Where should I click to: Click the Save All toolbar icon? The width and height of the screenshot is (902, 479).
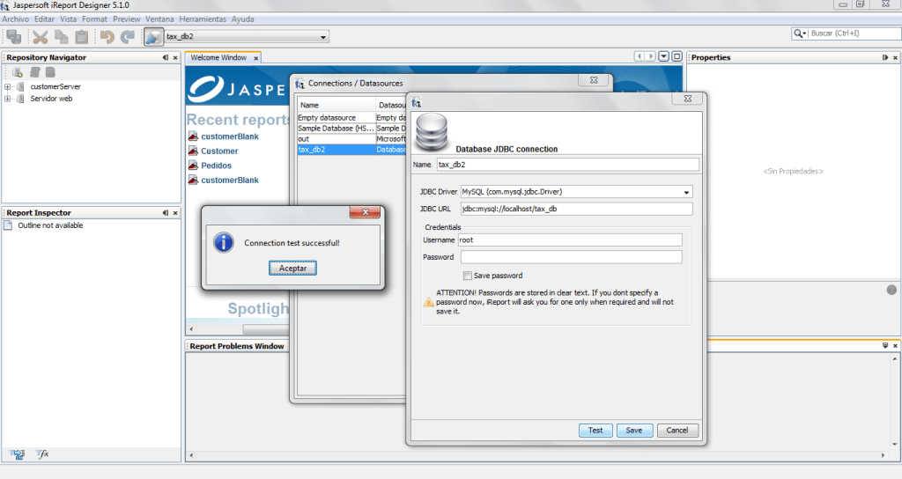(x=13, y=36)
